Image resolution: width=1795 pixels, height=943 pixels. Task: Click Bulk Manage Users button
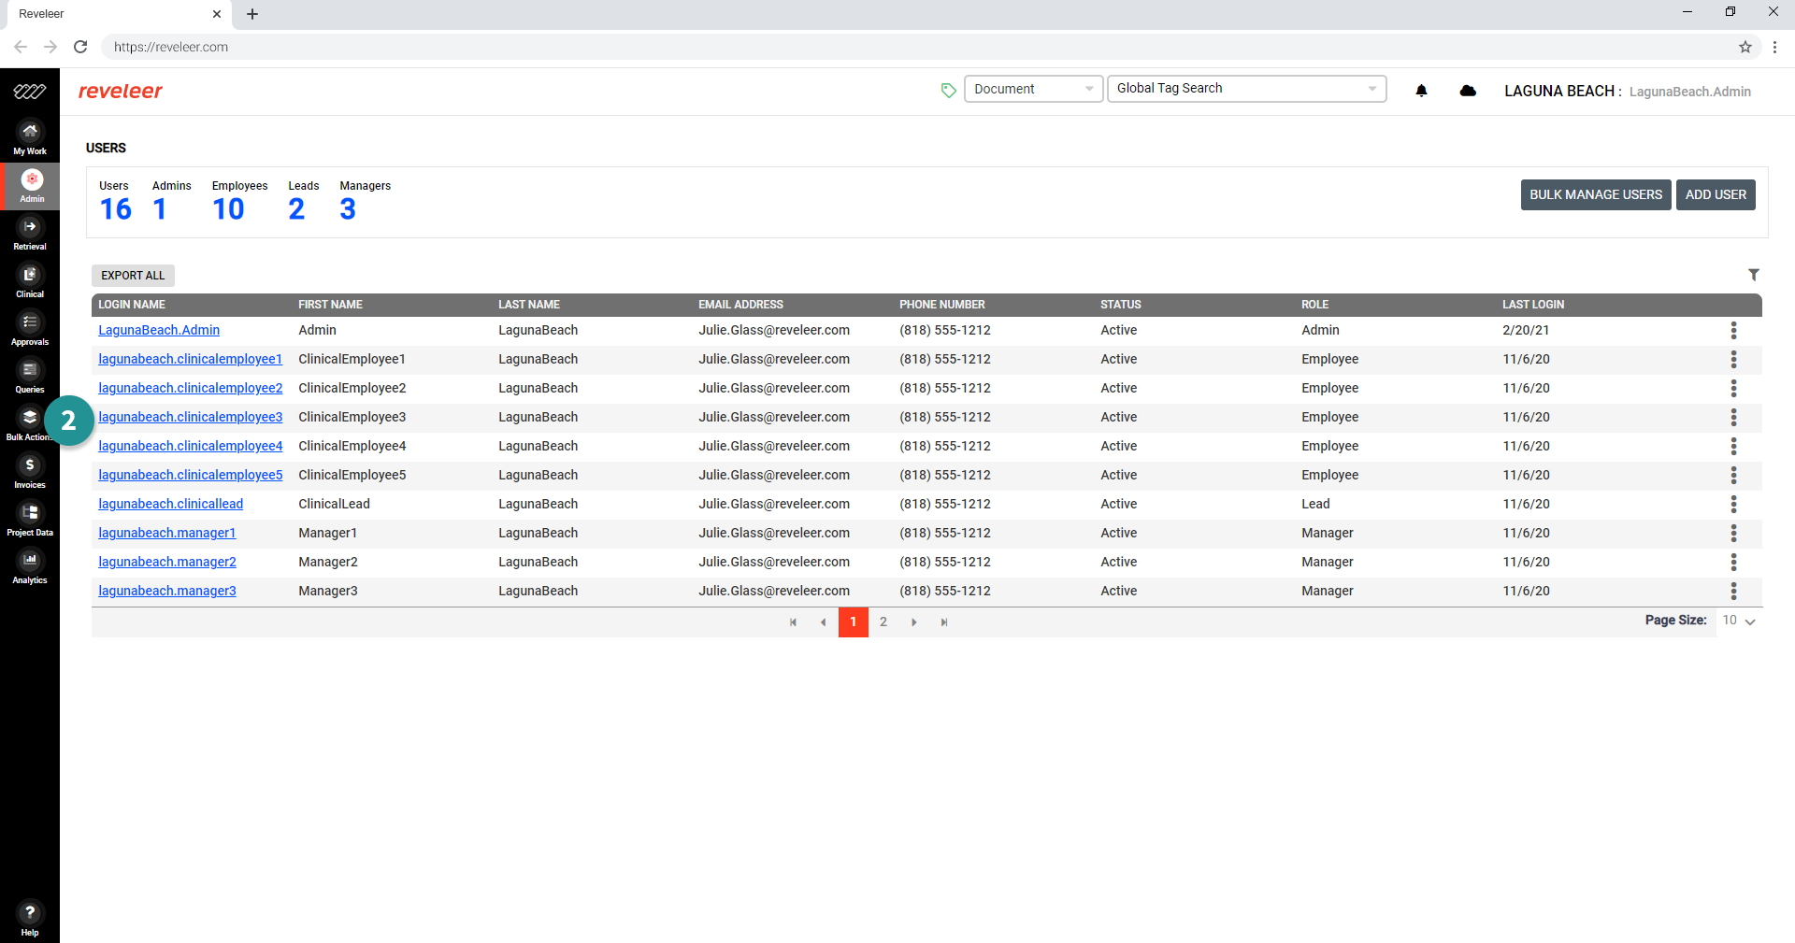(1596, 194)
